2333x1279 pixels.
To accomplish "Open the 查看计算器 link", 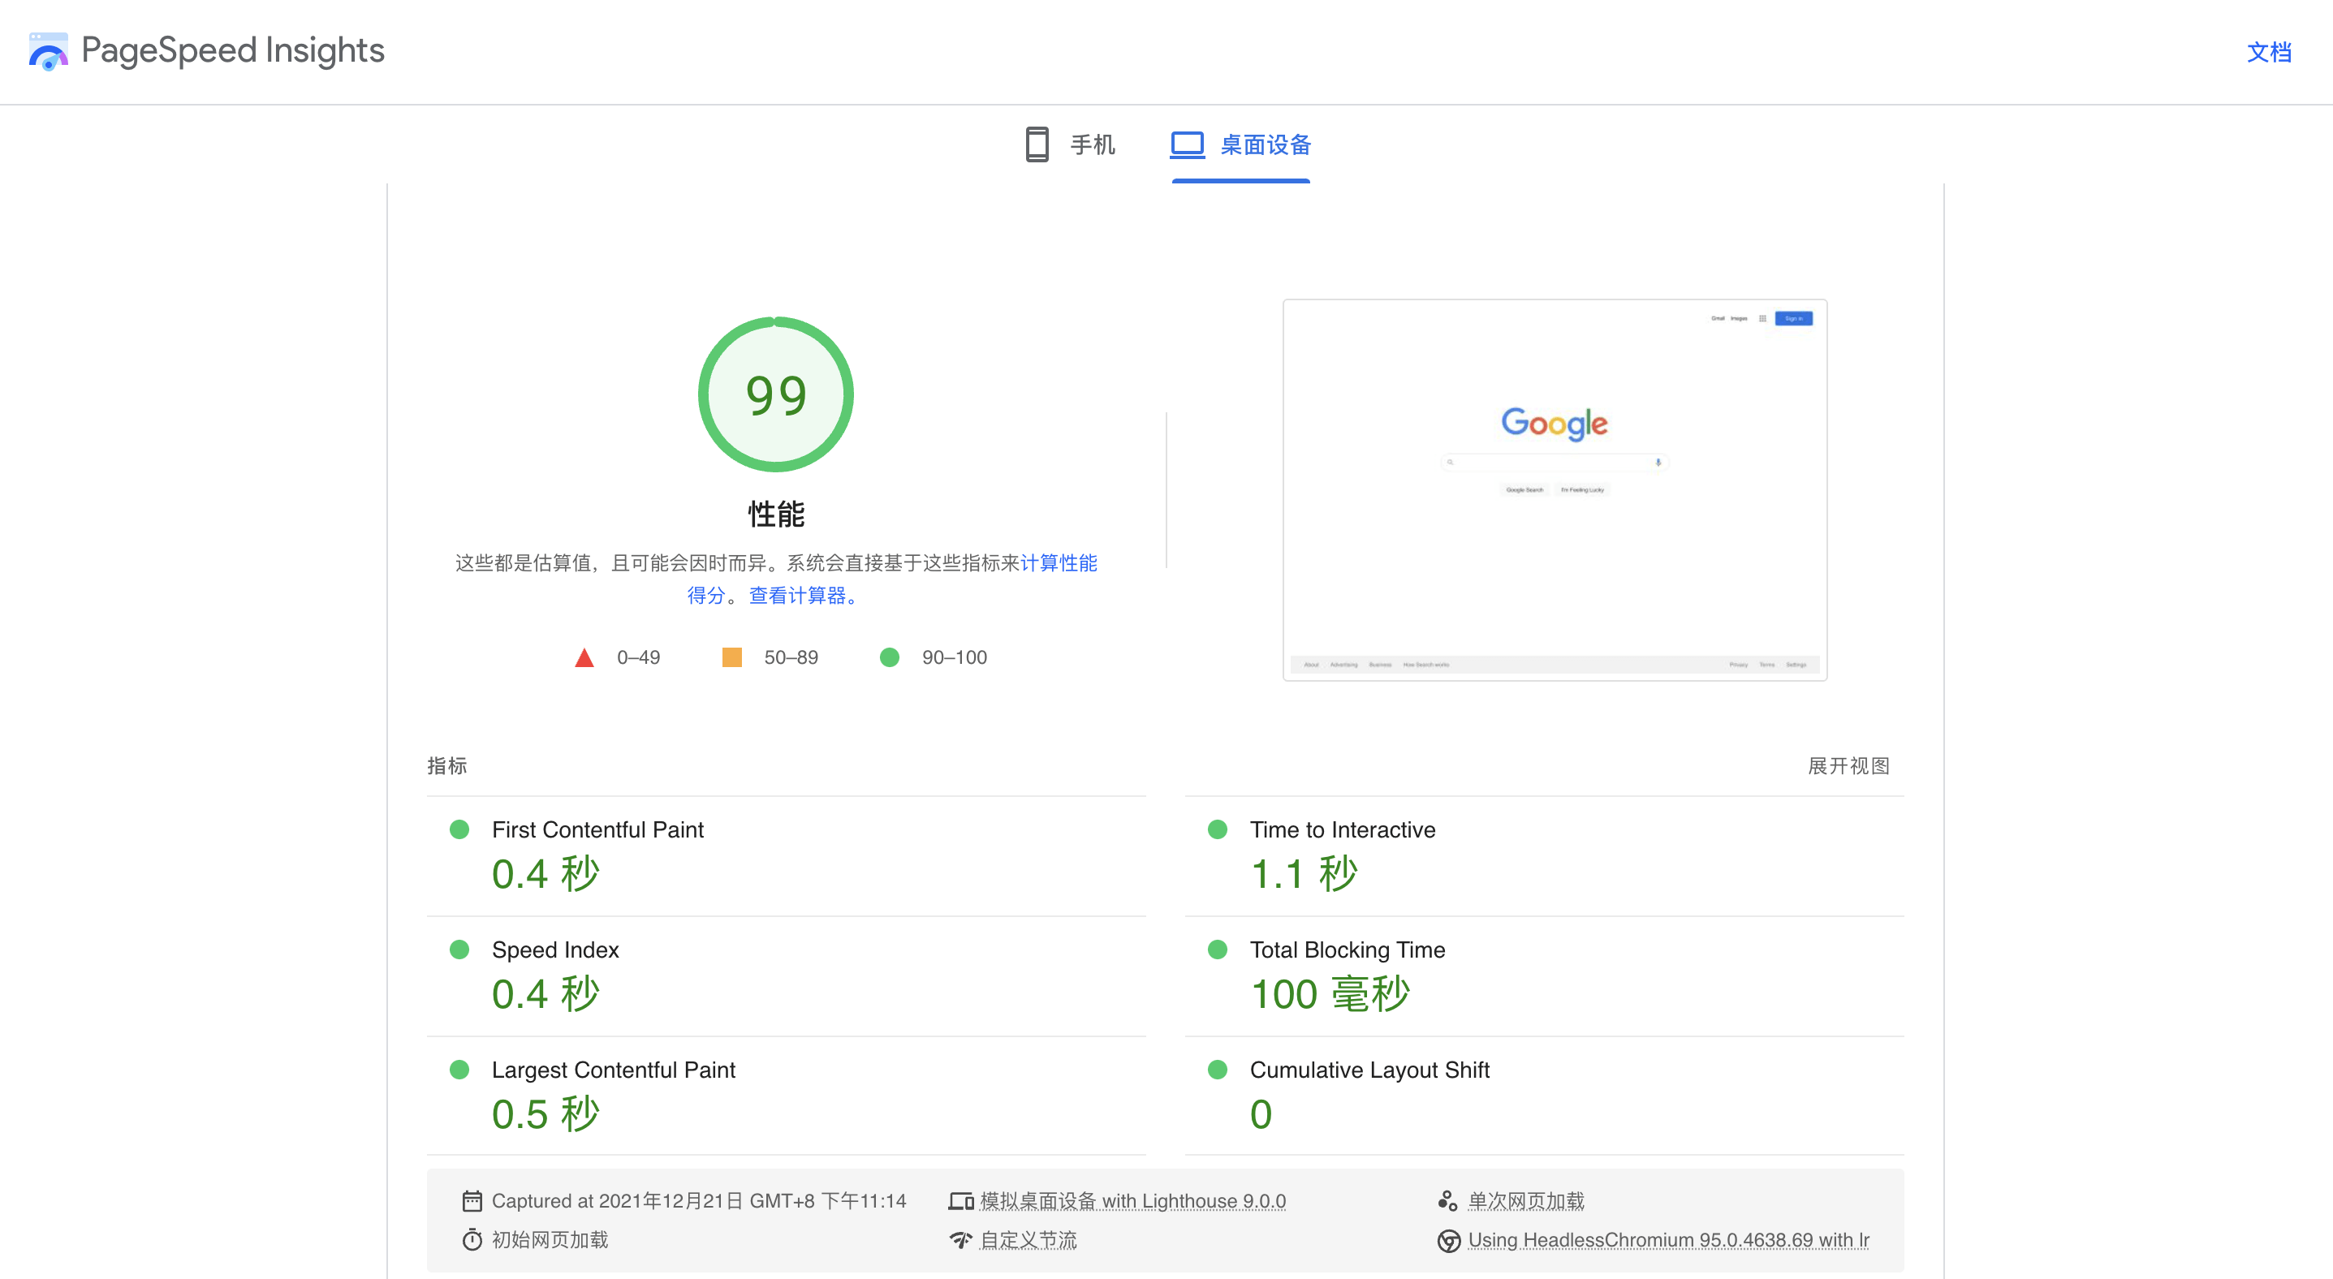I will [x=797, y=596].
